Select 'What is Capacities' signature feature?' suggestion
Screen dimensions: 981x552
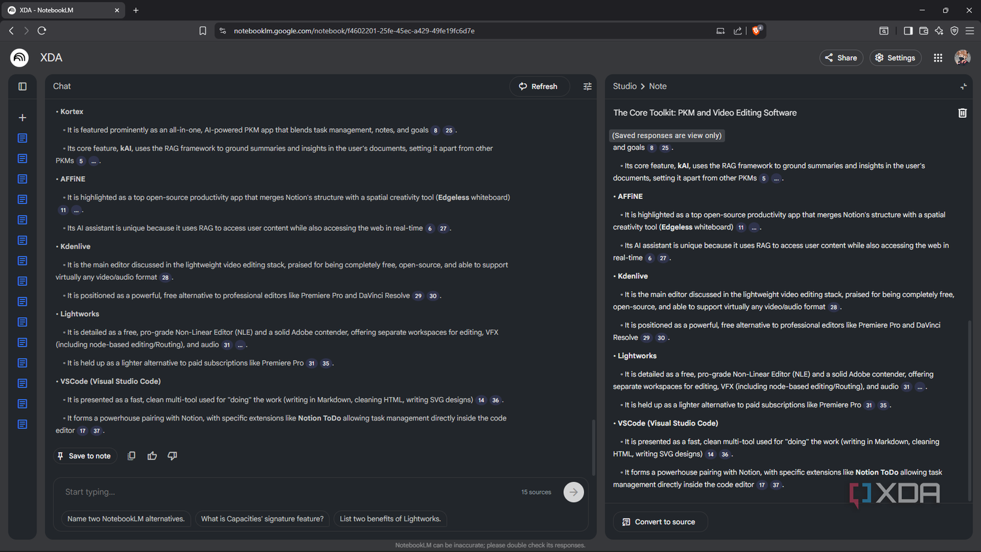pos(262,519)
